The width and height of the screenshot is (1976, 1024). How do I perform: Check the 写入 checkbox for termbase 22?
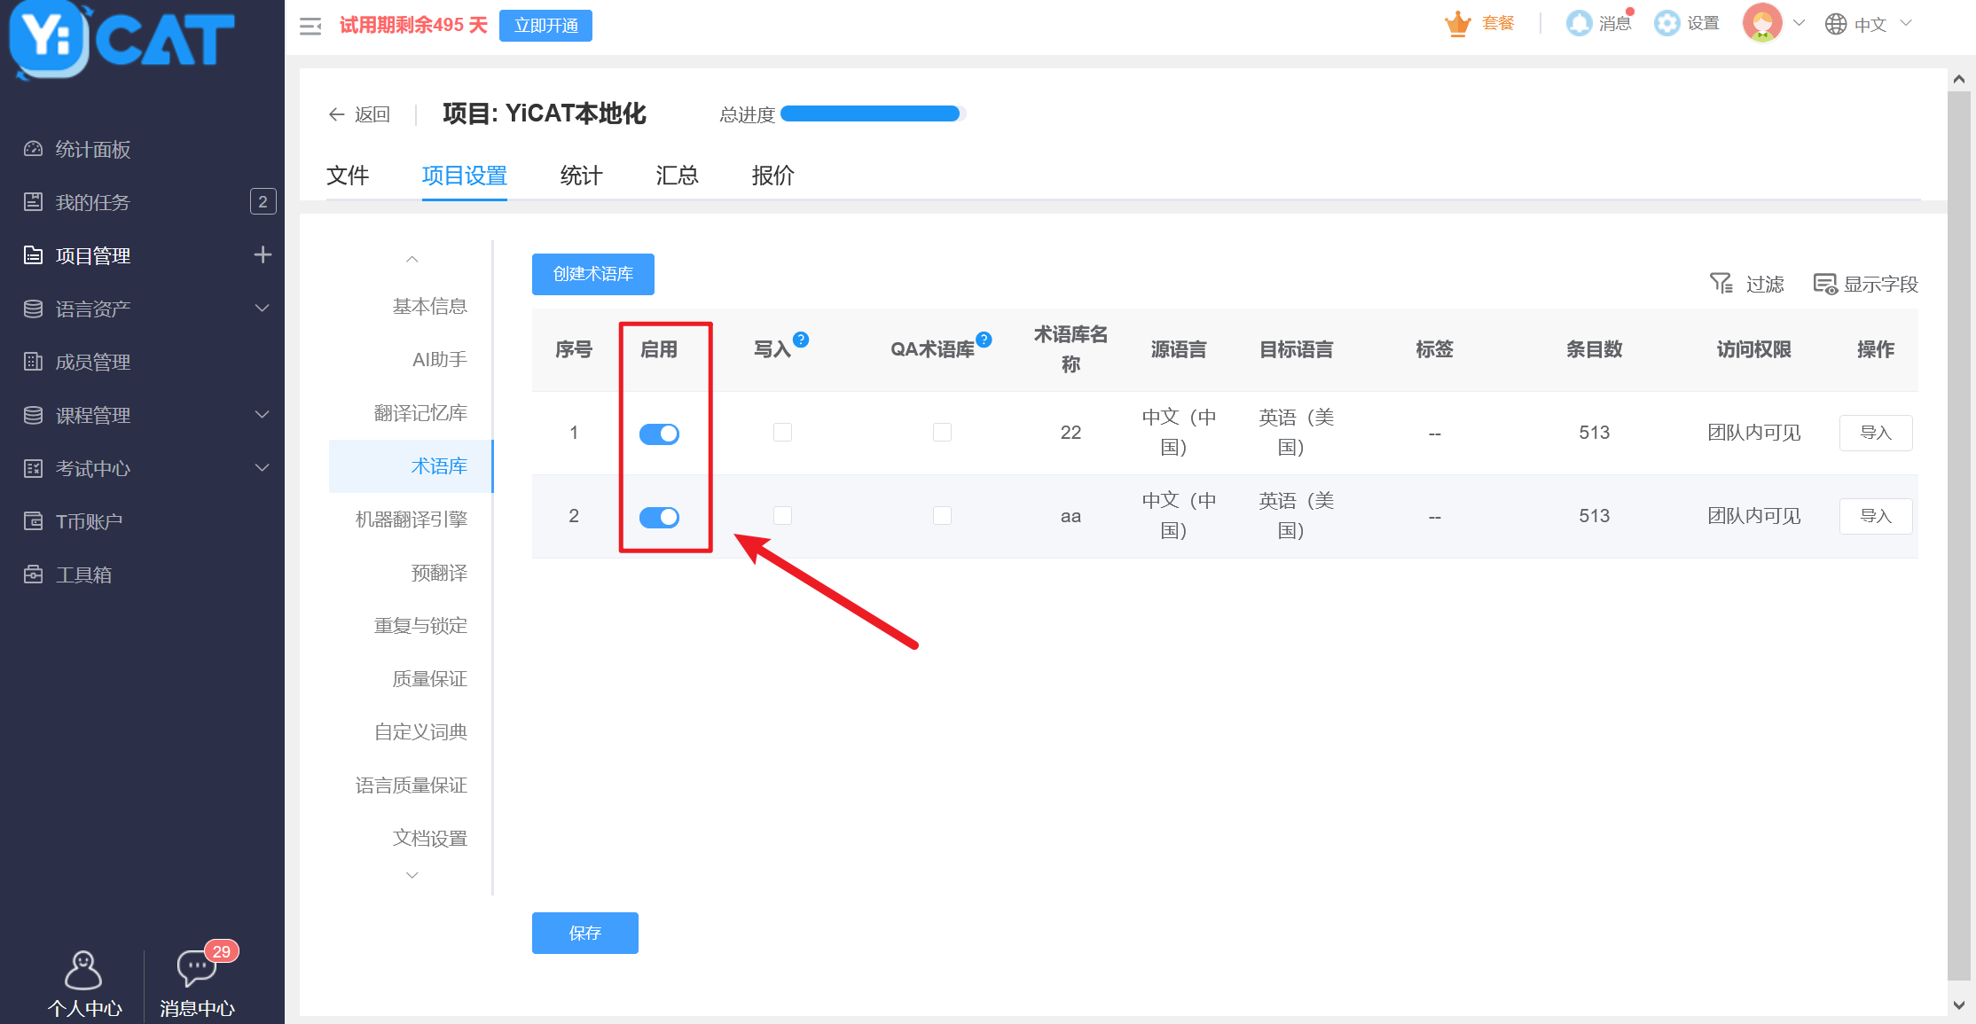(x=782, y=433)
